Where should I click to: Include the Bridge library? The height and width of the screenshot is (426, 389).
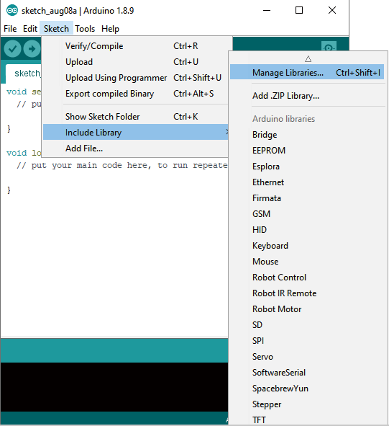point(307,135)
